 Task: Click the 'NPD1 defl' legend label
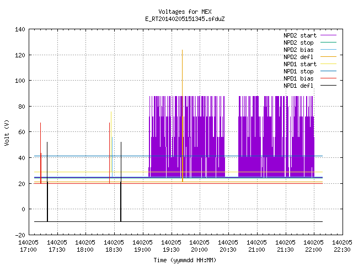(298, 86)
